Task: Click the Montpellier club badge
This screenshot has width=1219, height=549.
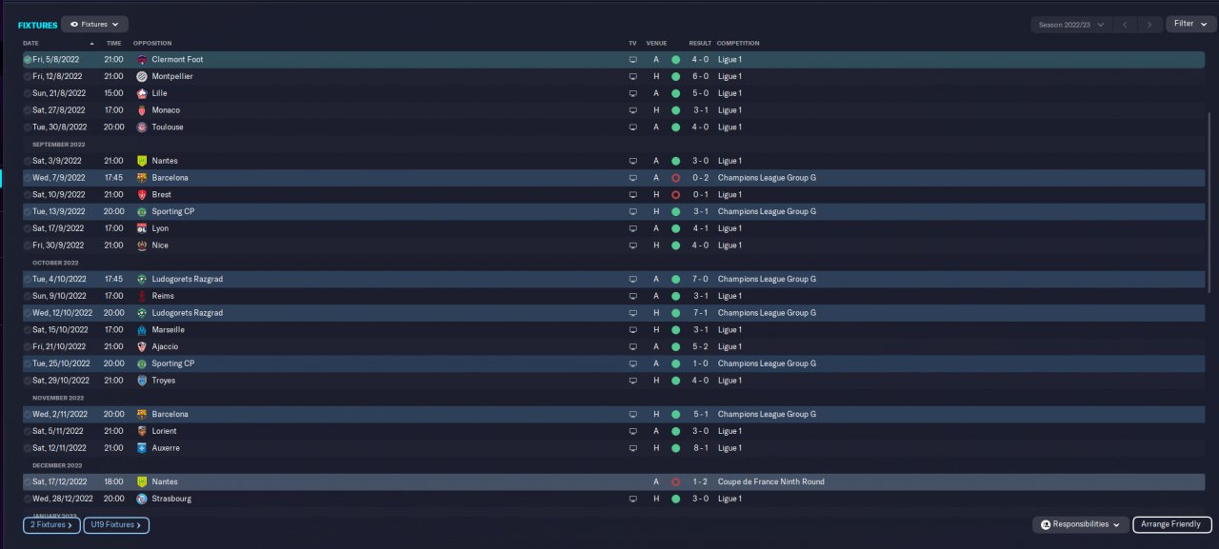Action: (142, 76)
